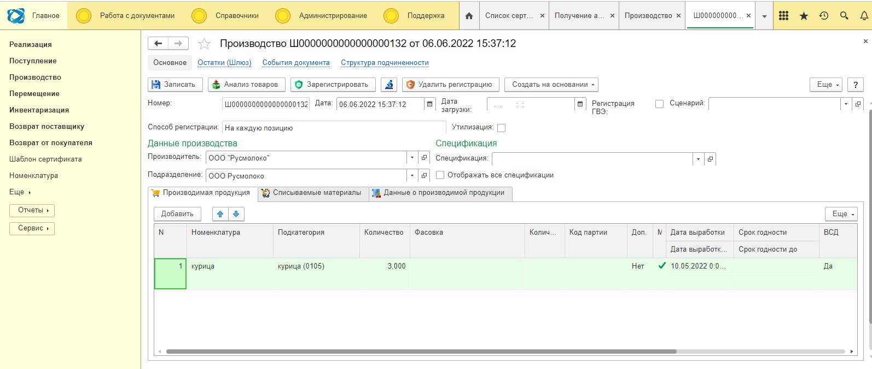Select the курица (0105) subcategory cell

pyautogui.click(x=316, y=273)
